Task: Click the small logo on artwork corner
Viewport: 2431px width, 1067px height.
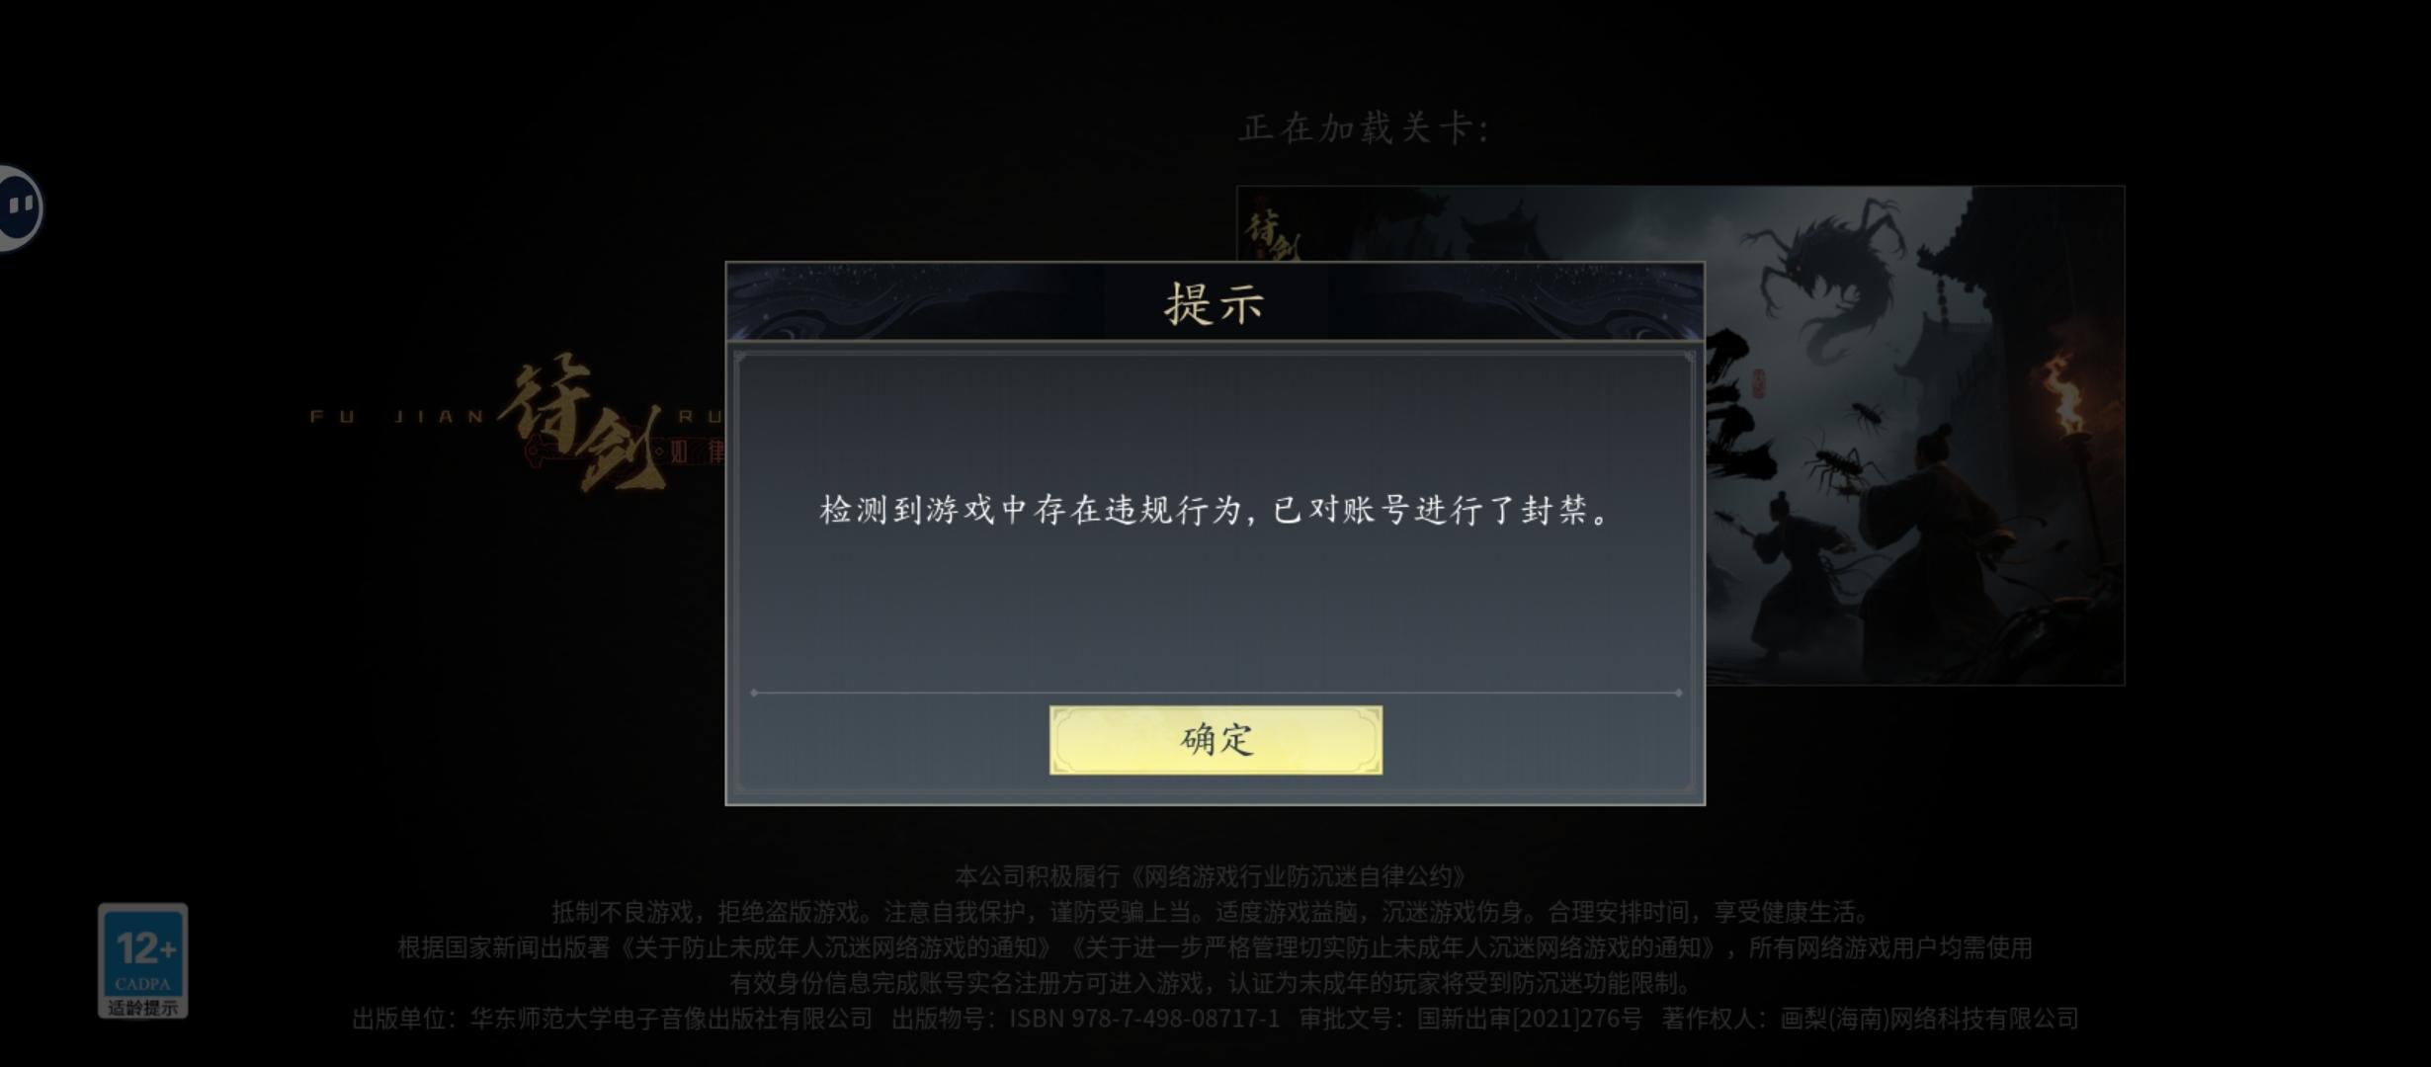Action: (x=1272, y=229)
